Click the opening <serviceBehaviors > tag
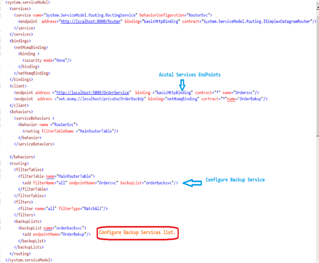The width and height of the screenshot is (319, 263). 34,118
